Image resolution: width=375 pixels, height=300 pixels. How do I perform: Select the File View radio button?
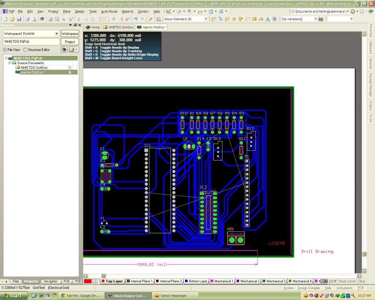point(5,50)
